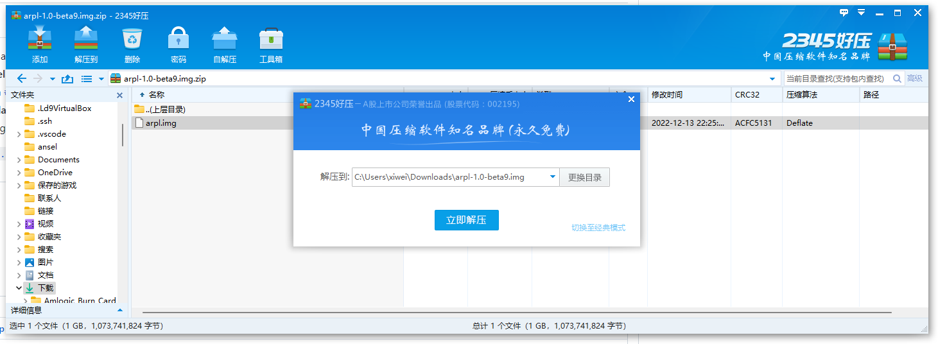
Task: Open the extract path dropdown in dialog
Action: coord(552,177)
